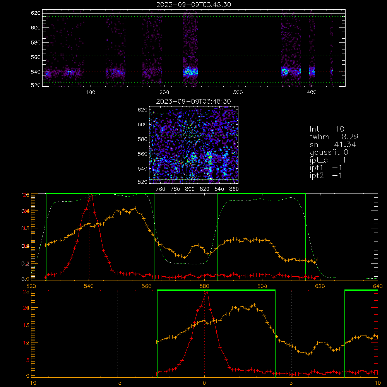Click the x-axis label -10 of lower plot
This screenshot has height=387, width=387.
click(x=31, y=383)
